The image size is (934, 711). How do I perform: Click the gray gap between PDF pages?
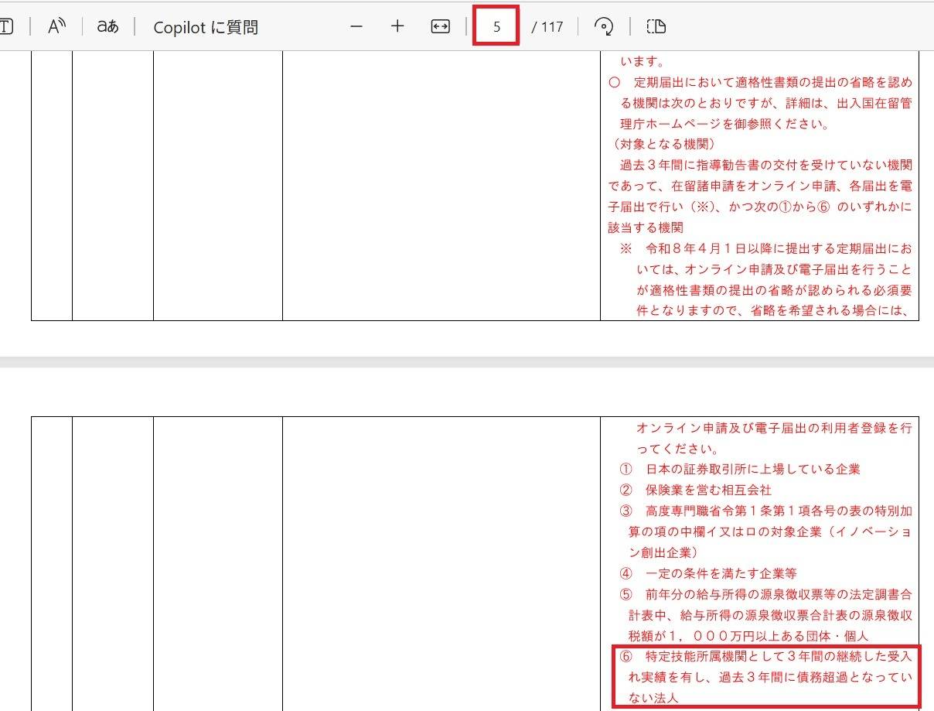pos(467,361)
